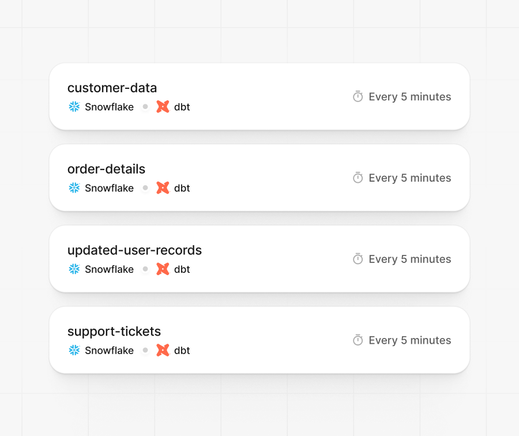
Task: Click the dbt logo on order-details card
Action: 162,188
